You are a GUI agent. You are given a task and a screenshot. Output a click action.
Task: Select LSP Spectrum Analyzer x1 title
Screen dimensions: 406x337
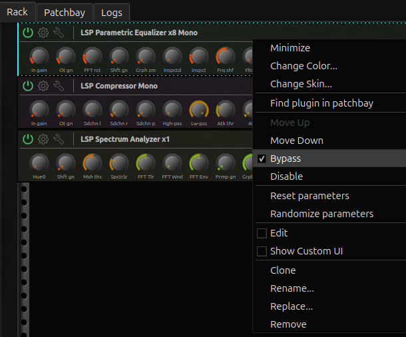click(x=125, y=139)
